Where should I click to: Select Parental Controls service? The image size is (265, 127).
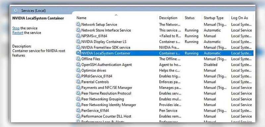pyautogui.click(x=95, y=82)
